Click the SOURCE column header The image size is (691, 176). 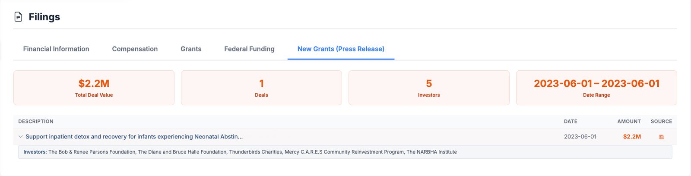(x=661, y=122)
